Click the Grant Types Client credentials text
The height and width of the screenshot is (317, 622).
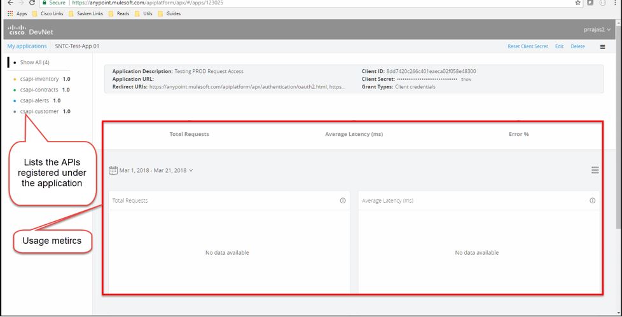415,86
